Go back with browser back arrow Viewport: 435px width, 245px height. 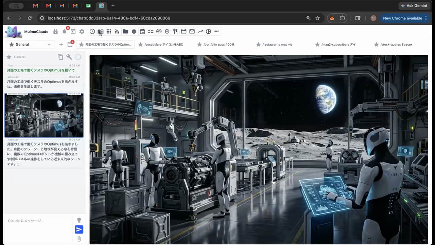click(9, 18)
